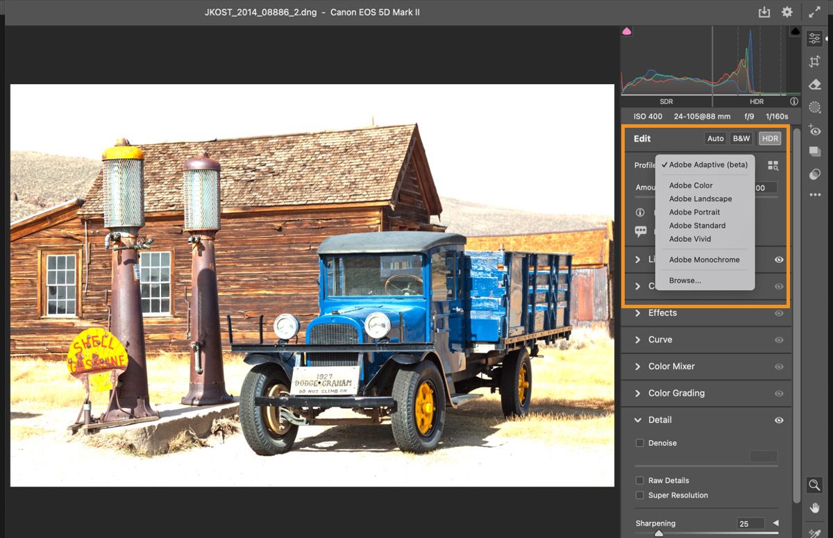Open profile browser grid icon
This screenshot has height=538, width=833.
click(773, 165)
